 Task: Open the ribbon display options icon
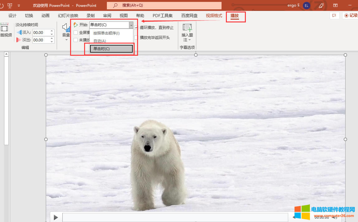pos(336,5)
